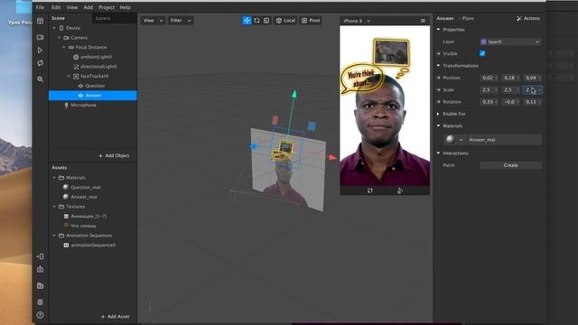The width and height of the screenshot is (578, 325).
Task: Open the Project menu
Action: pyautogui.click(x=107, y=7)
